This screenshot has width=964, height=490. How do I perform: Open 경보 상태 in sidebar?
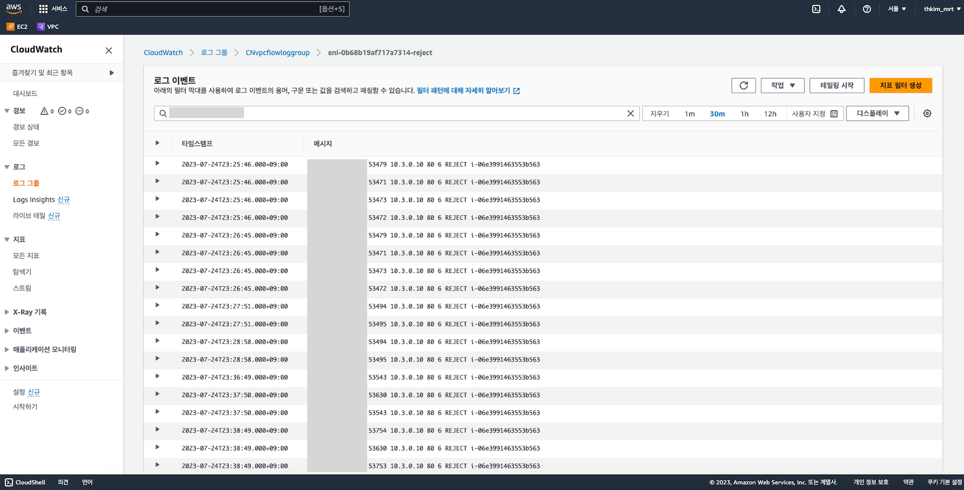click(26, 127)
